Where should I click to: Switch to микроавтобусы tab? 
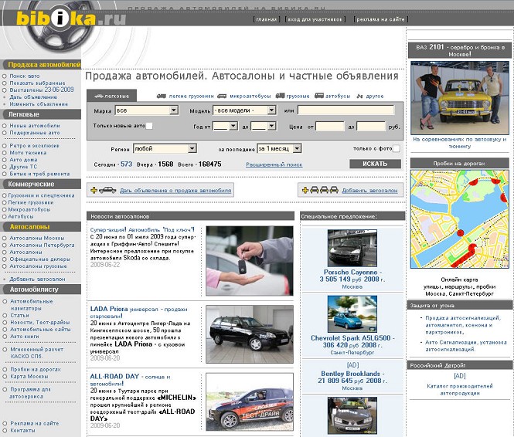[x=250, y=97]
